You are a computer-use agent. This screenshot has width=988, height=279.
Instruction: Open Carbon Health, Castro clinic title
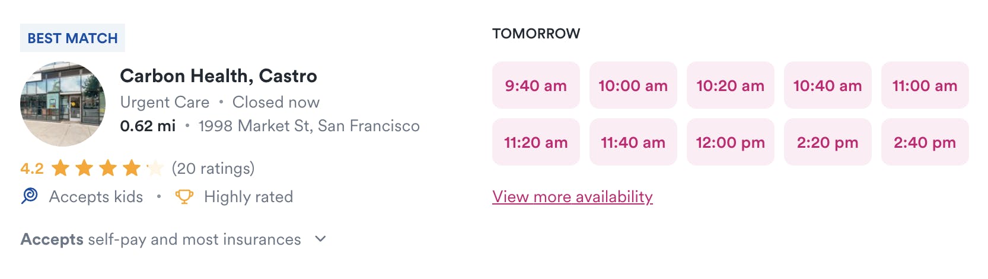[218, 76]
